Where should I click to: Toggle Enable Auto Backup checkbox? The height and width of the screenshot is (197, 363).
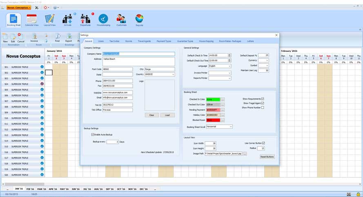(93, 134)
